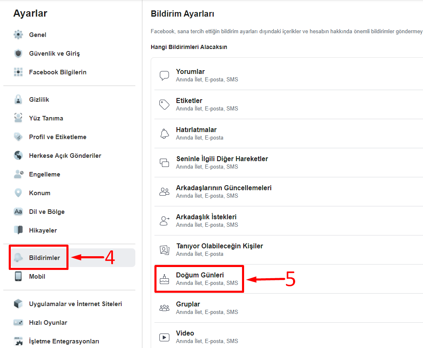Click the Engelleme blocked-user icon
This screenshot has width=423, height=348.
[x=18, y=174]
